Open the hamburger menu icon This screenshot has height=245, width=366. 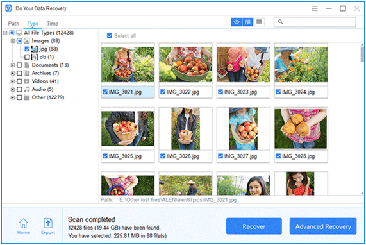point(315,8)
